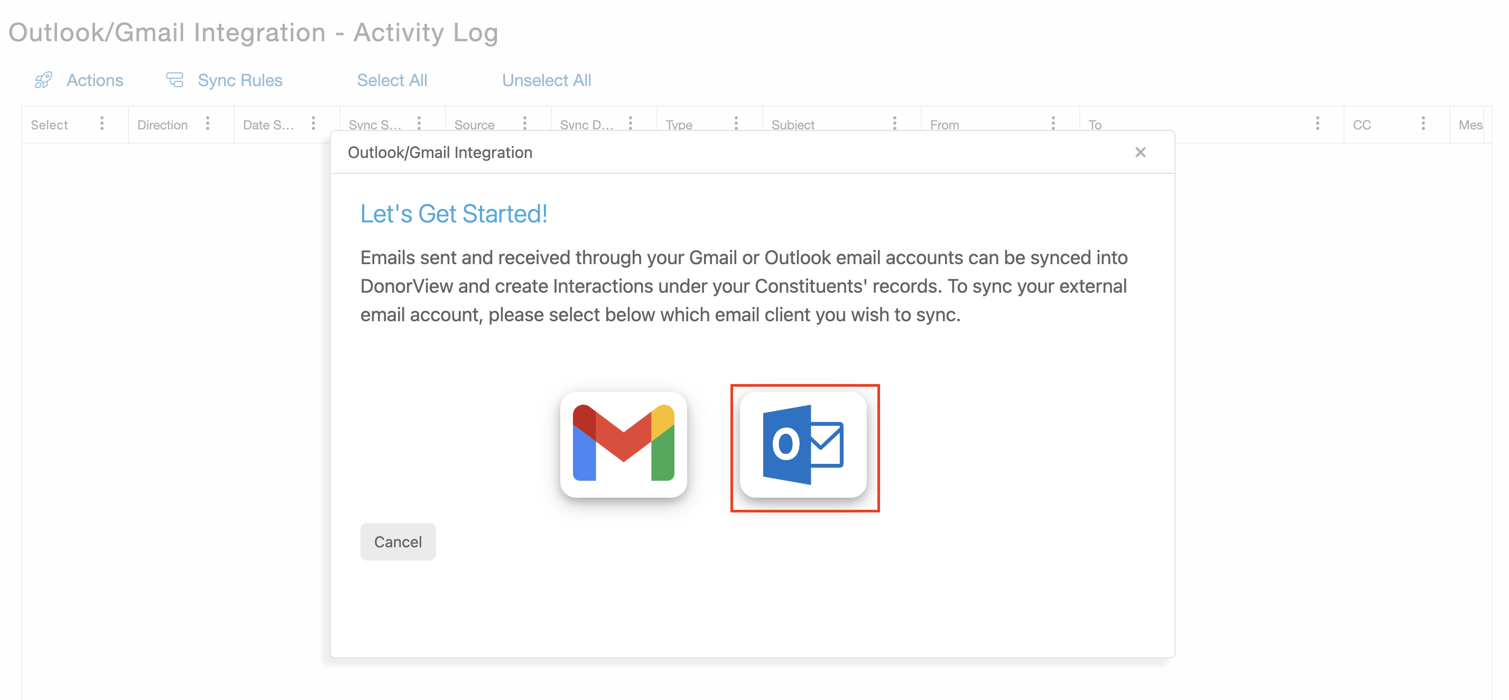Screen dimensions: 1509x700
Task: Open To column options menu
Action: tap(1317, 124)
